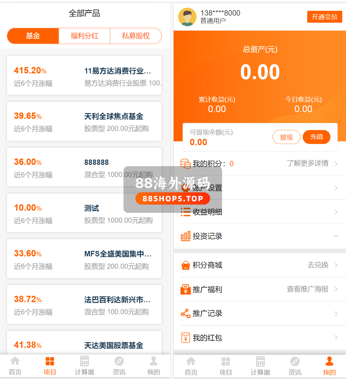Screen dimensions: 346x379
Task: Open the 天利全球焦点基金 product card
Action: 84,121
